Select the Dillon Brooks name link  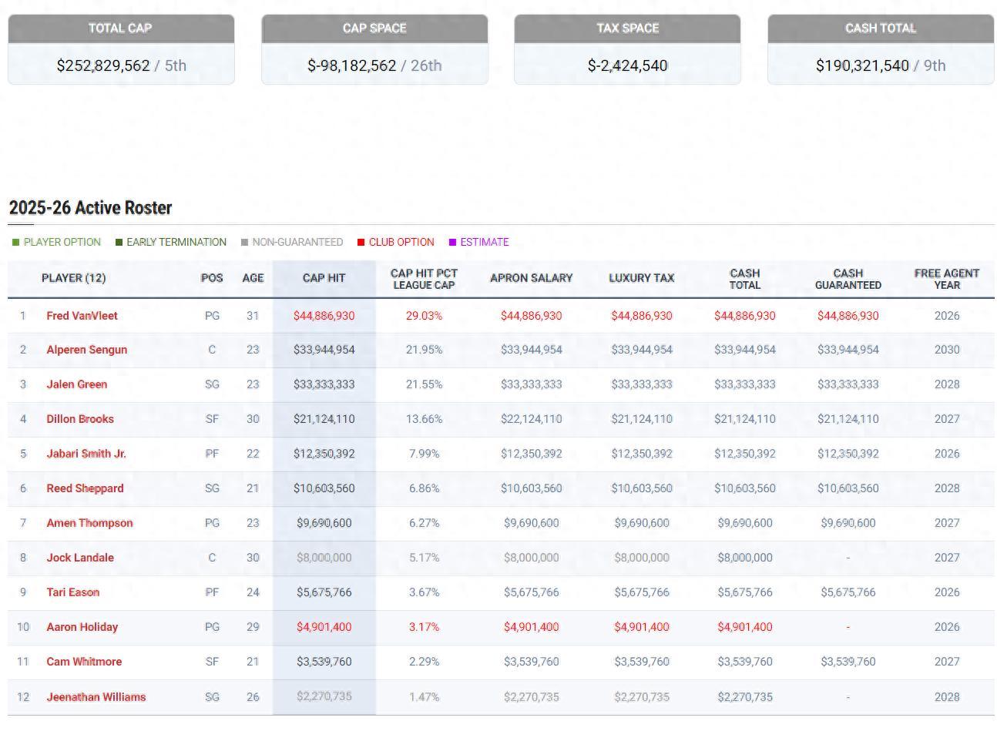pos(79,419)
